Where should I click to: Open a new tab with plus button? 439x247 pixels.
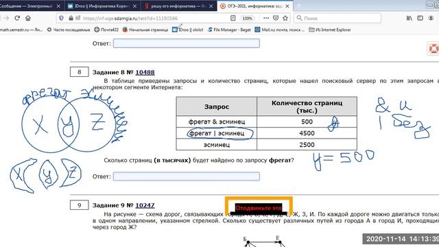click(299, 6)
